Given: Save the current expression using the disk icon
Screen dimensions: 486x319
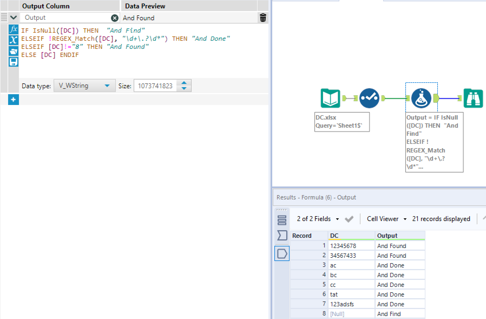Looking at the screenshot, I should 13,62.
